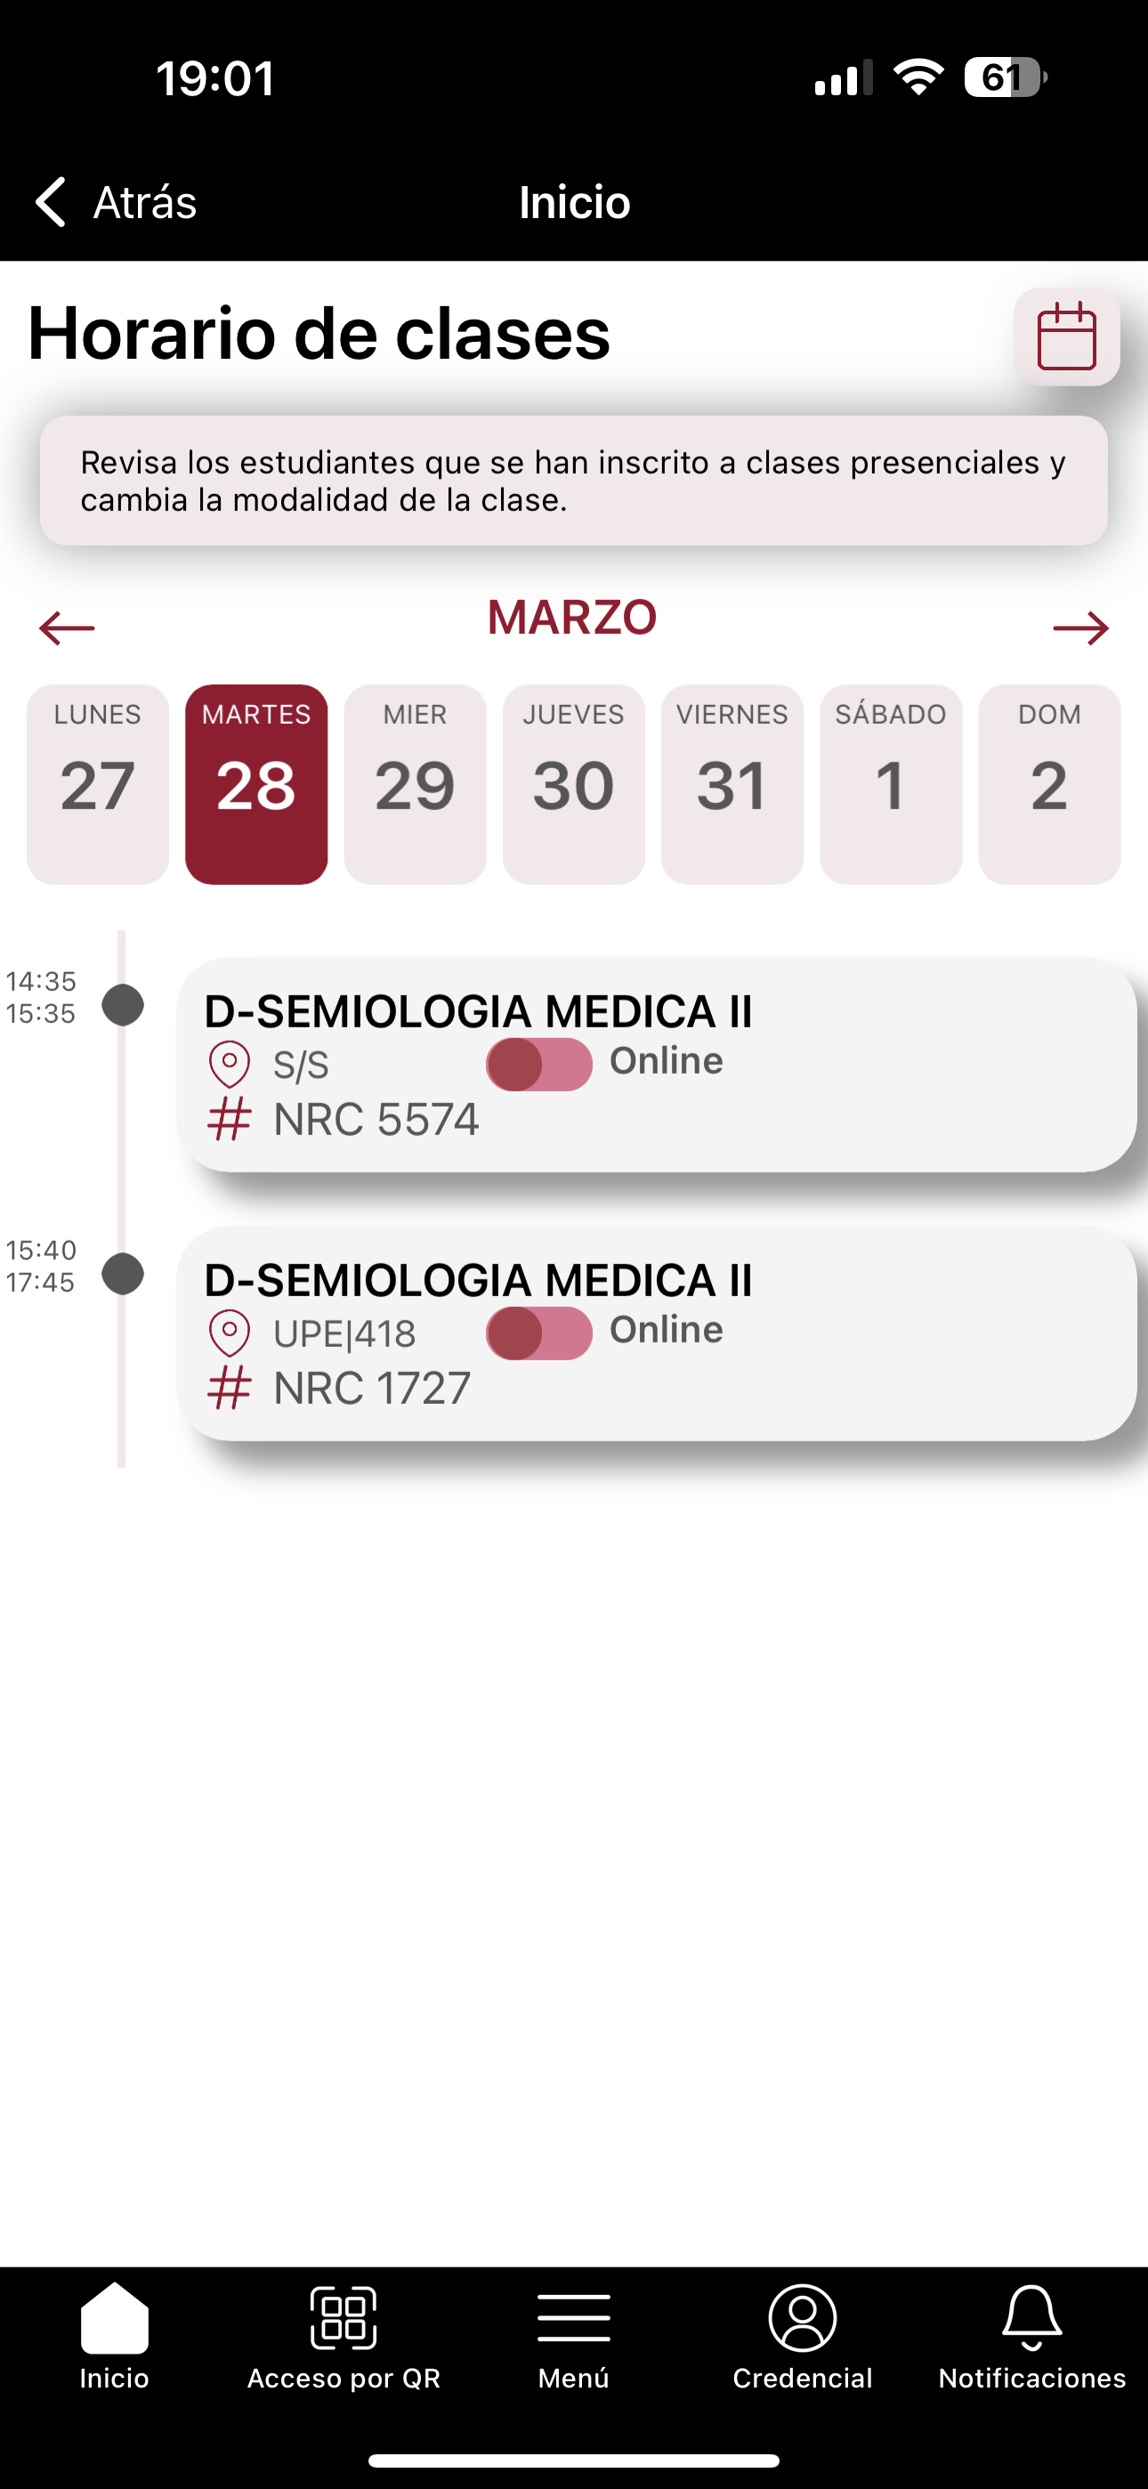Tap the Inicio home icon
Viewport: 1148px width, 2489px height.
[114, 2319]
